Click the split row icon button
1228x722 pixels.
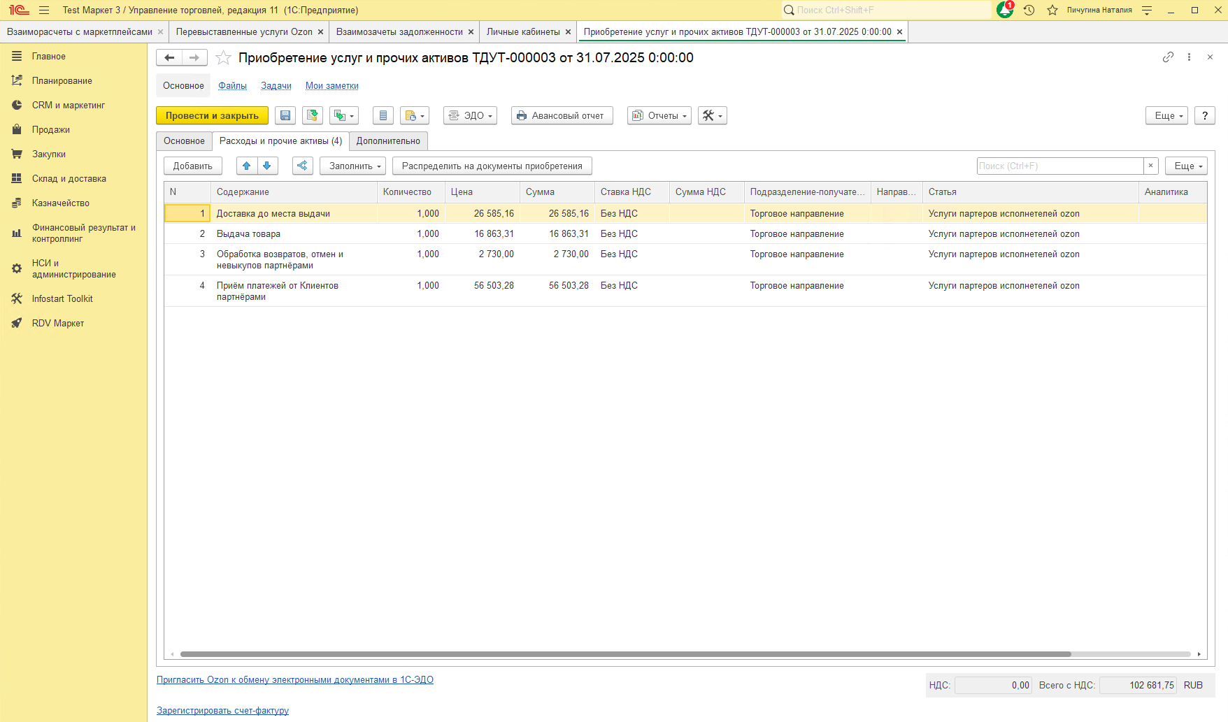pyautogui.click(x=302, y=166)
